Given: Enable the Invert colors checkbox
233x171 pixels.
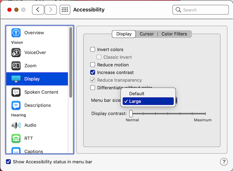Looking at the screenshot, I should [93, 50].
